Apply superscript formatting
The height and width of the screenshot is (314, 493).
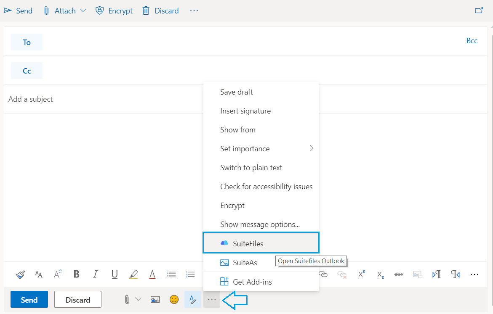point(361,274)
